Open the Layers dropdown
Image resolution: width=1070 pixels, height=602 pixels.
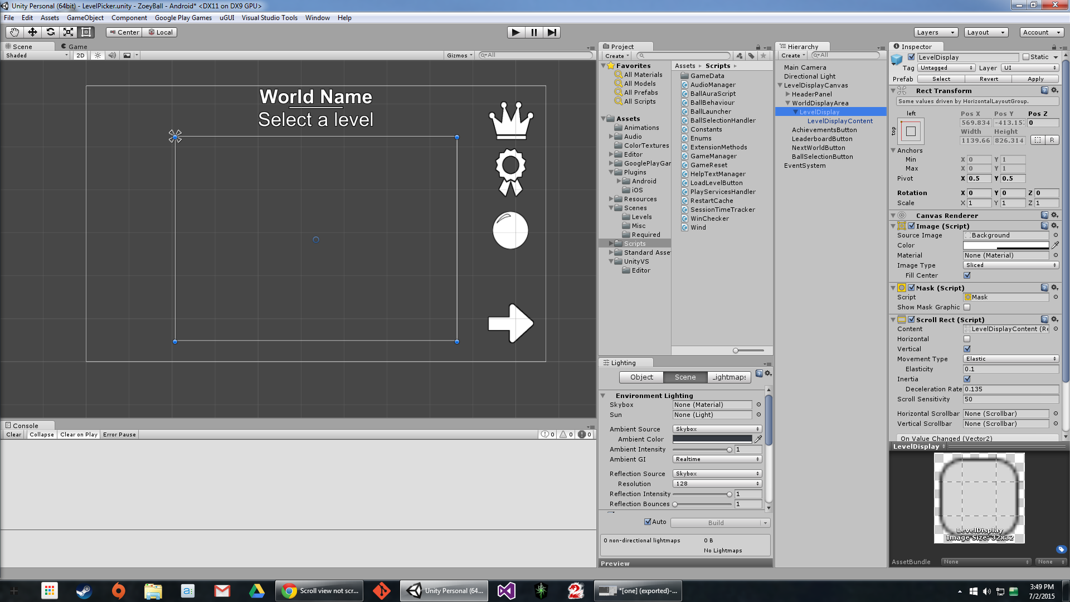coord(936,32)
